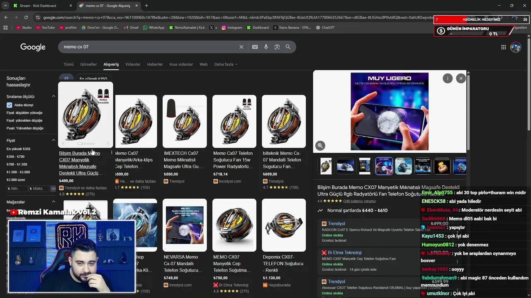Click the zoom magnifier on product image

pos(320,145)
